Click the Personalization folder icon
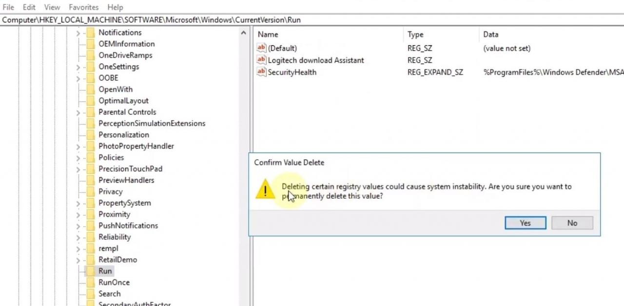624x306 pixels. tap(91, 135)
